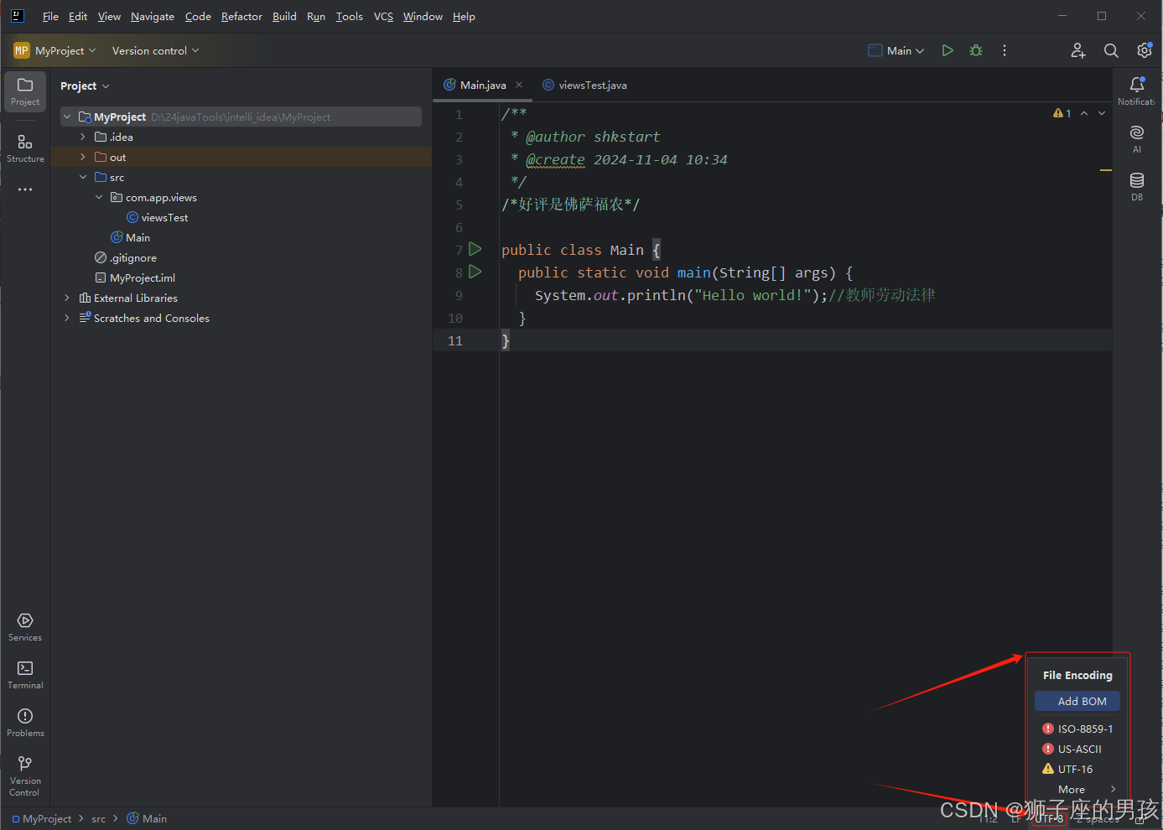Open the Window menu

click(x=423, y=16)
